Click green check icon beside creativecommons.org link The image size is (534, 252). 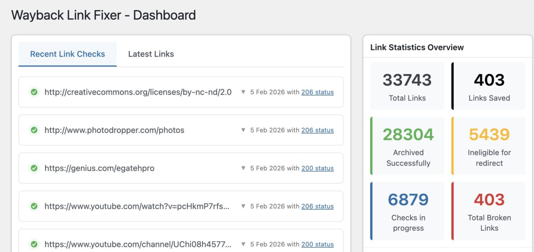(x=34, y=92)
